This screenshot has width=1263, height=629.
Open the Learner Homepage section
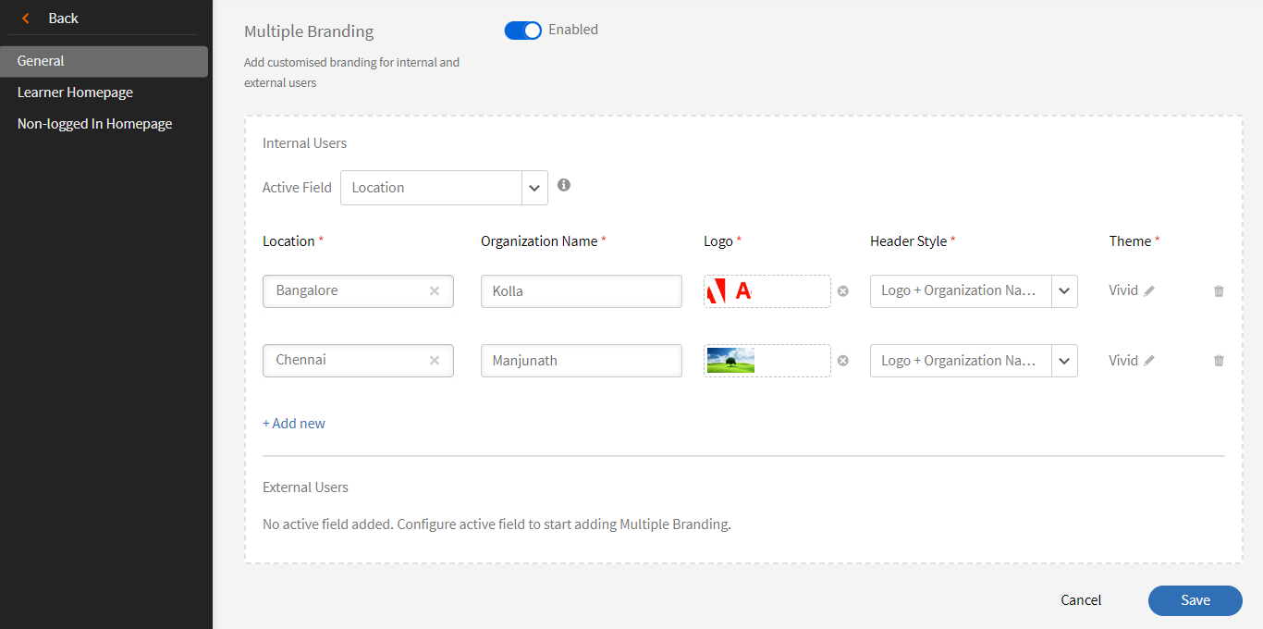coord(75,92)
